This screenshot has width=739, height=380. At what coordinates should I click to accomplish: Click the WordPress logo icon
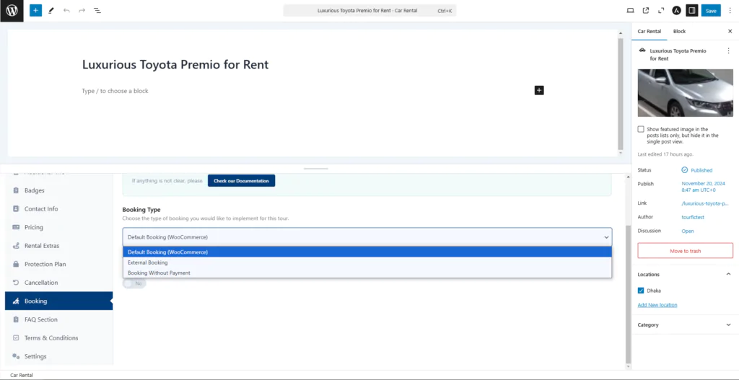(x=12, y=11)
